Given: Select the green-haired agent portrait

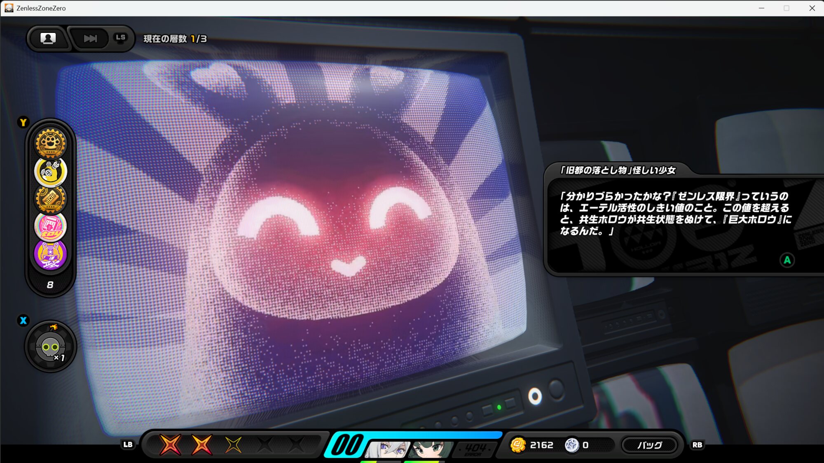Looking at the screenshot, I should (431, 449).
